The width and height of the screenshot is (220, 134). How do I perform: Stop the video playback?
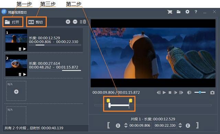[170, 92]
